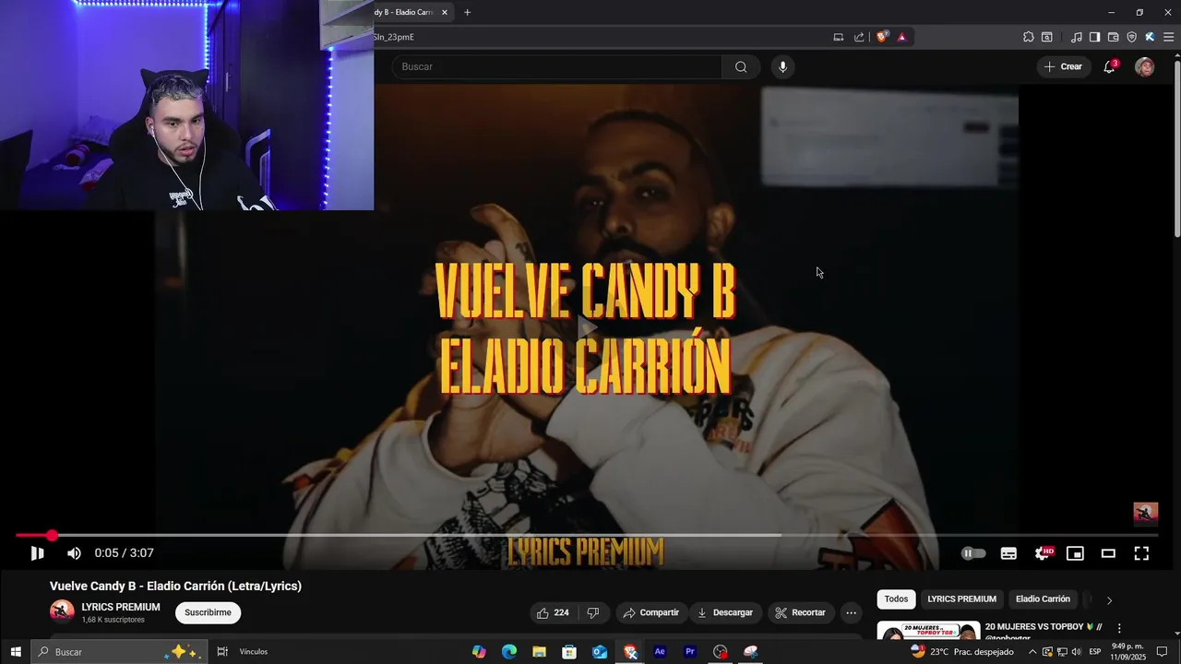
Task: Open the tab search icon in the toolbar
Action: [1047, 37]
